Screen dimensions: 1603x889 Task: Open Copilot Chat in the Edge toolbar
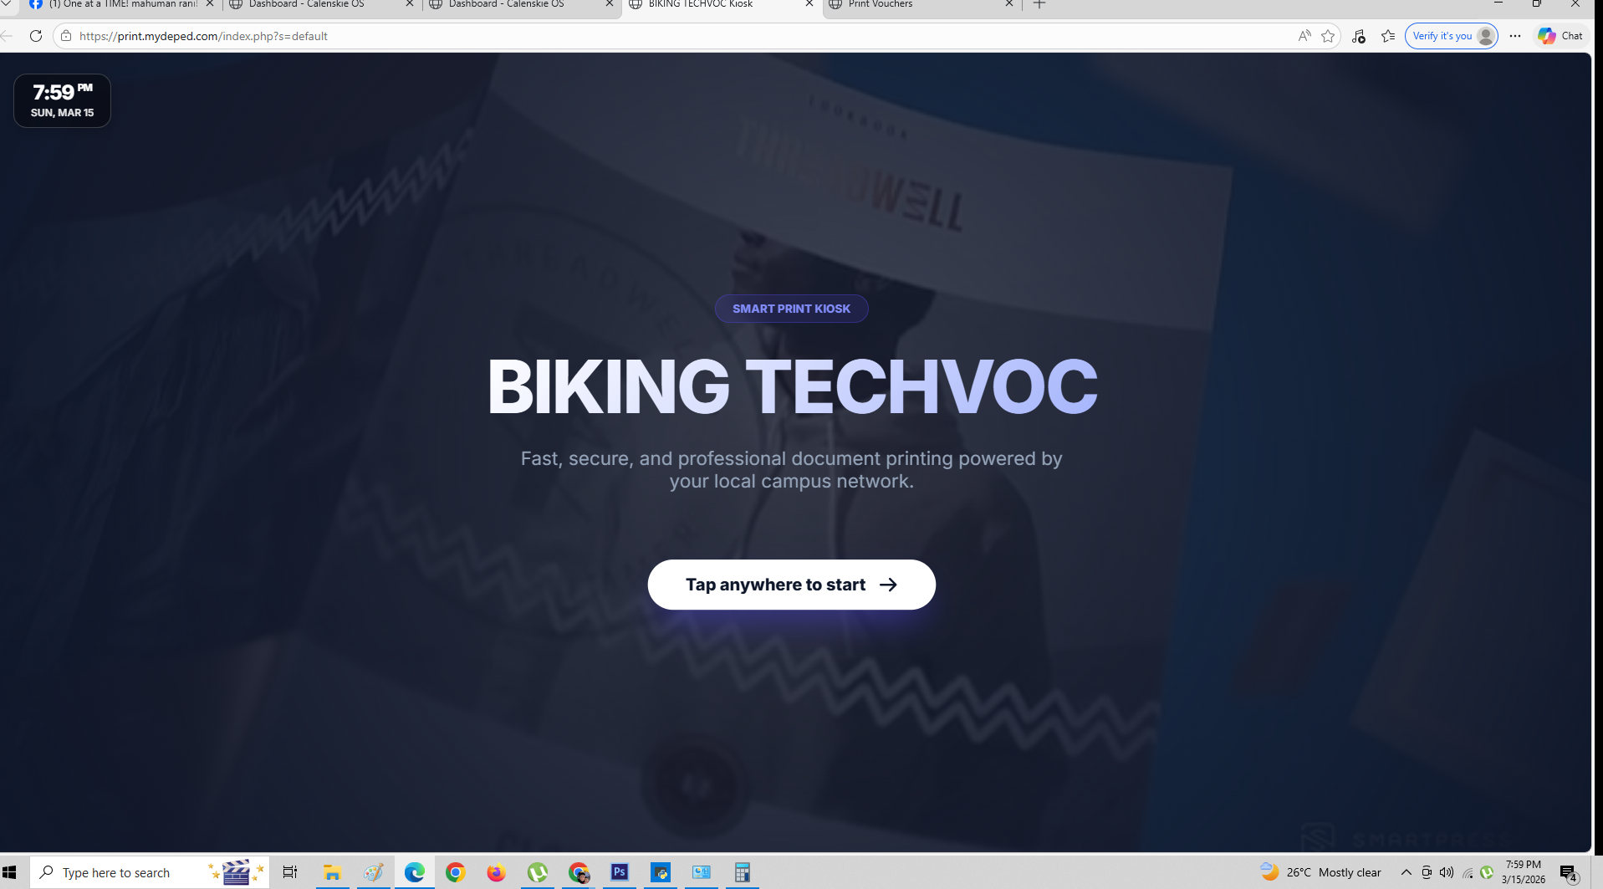[x=1560, y=36]
